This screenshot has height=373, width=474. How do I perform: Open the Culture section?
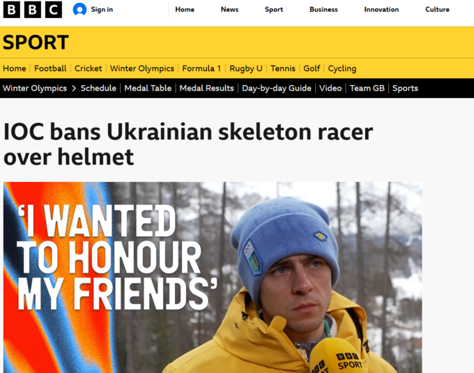pos(437,10)
